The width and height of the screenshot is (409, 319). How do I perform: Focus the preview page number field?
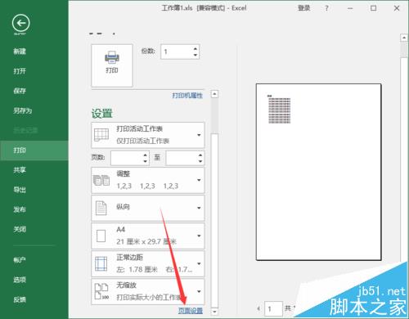273,309
